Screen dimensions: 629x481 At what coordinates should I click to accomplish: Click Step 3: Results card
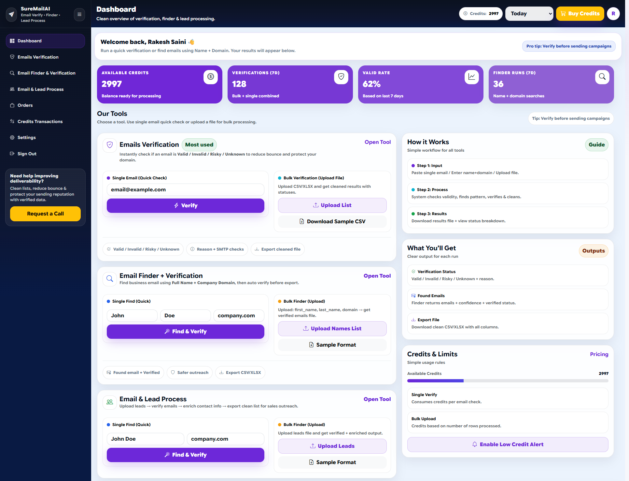tap(508, 217)
